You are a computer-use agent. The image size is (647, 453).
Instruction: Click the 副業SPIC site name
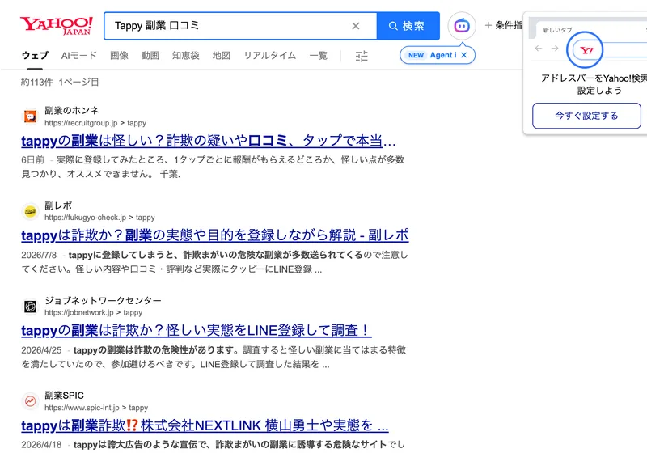point(65,396)
